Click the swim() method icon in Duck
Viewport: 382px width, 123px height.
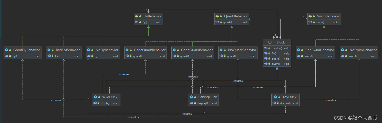pos(266,64)
